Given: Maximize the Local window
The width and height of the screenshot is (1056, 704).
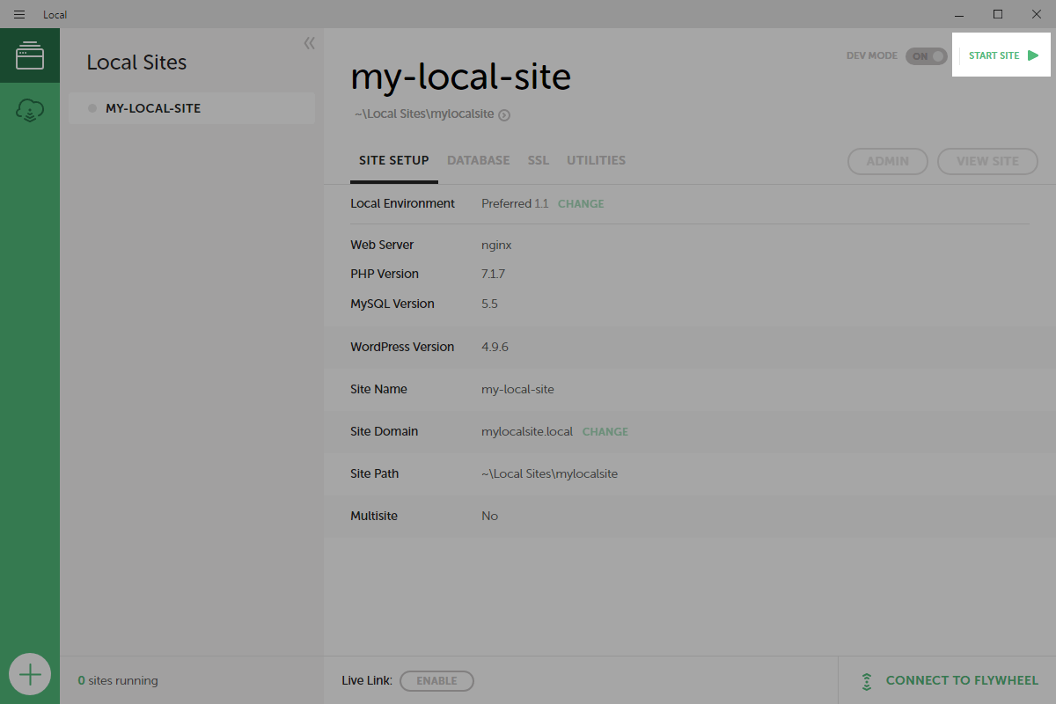Looking at the screenshot, I should pyautogui.click(x=998, y=14).
